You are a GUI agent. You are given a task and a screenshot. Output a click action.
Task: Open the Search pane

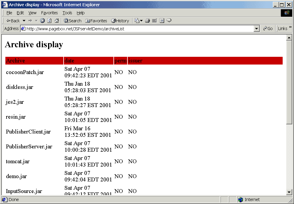(72, 21)
